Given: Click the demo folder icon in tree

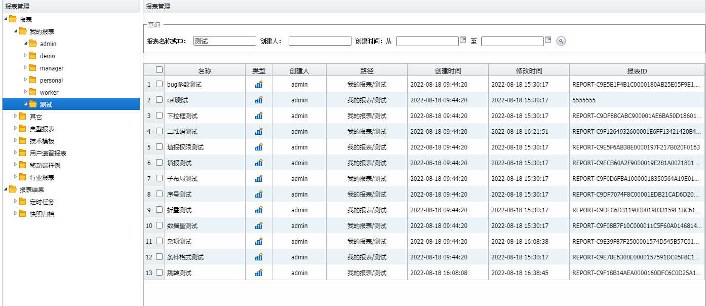Looking at the screenshot, I should pos(33,55).
